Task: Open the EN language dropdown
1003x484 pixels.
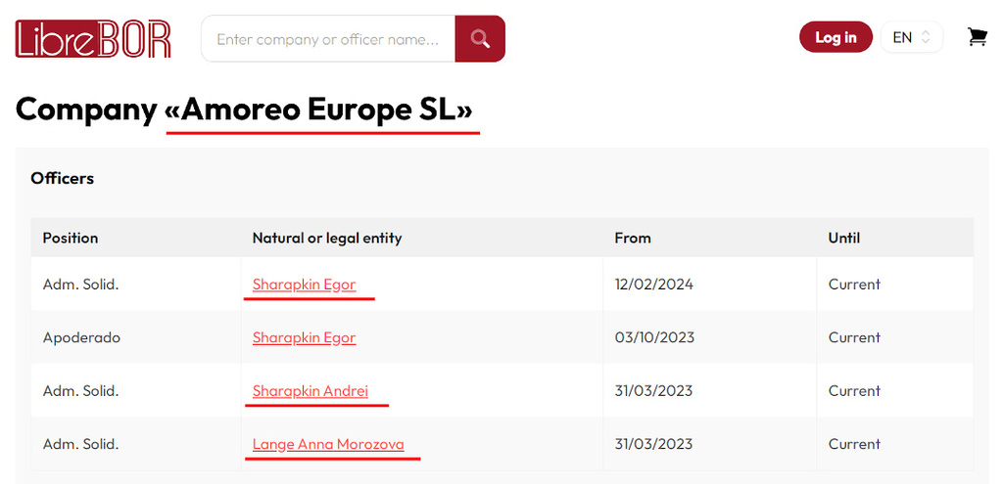Action: [911, 37]
